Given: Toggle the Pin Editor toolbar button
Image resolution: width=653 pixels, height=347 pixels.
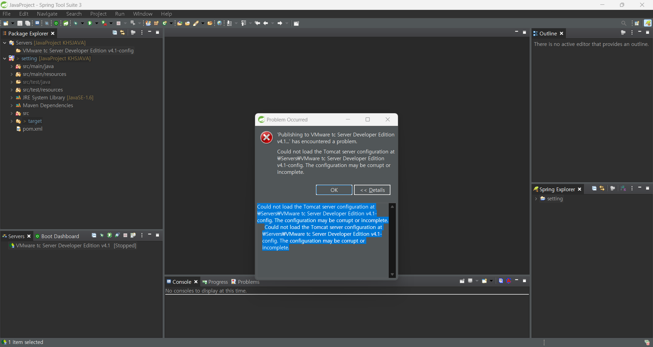Looking at the screenshot, I should tap(296, 23).
